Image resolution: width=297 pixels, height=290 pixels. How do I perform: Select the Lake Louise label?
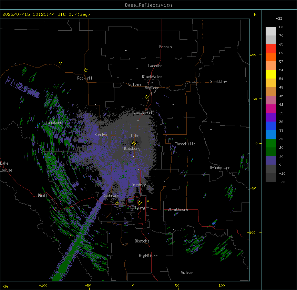[x=6, y=167]
